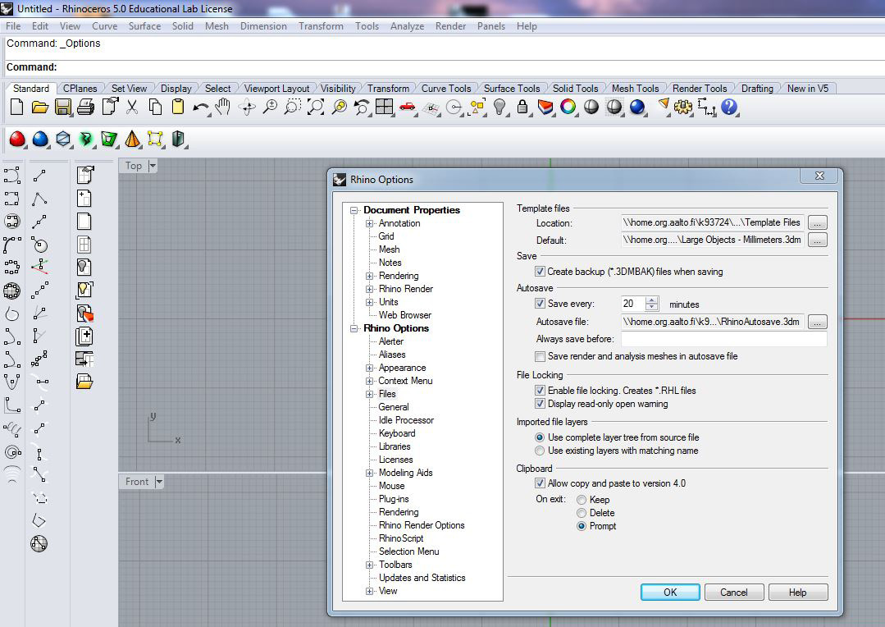
Task: Click the Options gear icon
Action: pos(683,107)
